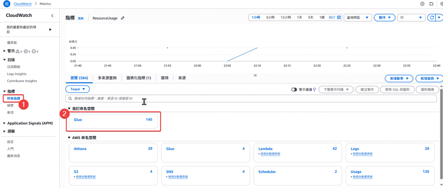
Task: Open 日誌群組 in the sidebar
Action: (13, 67)
